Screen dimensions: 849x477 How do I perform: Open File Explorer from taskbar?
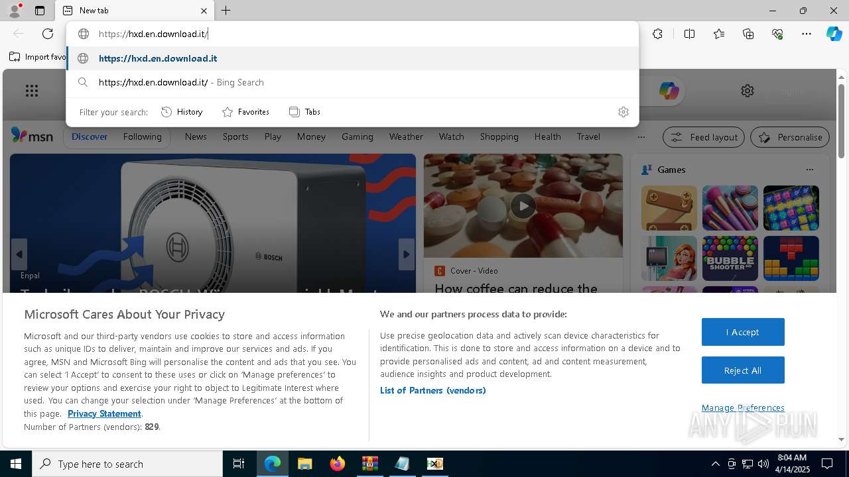pyautogui.click(x=304, y=464)
